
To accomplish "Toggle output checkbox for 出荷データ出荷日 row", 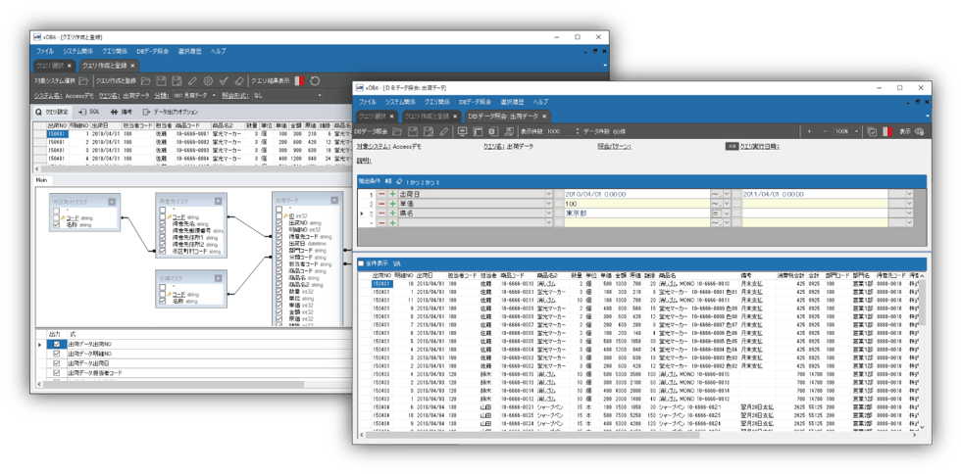I will tap(57, 363).
